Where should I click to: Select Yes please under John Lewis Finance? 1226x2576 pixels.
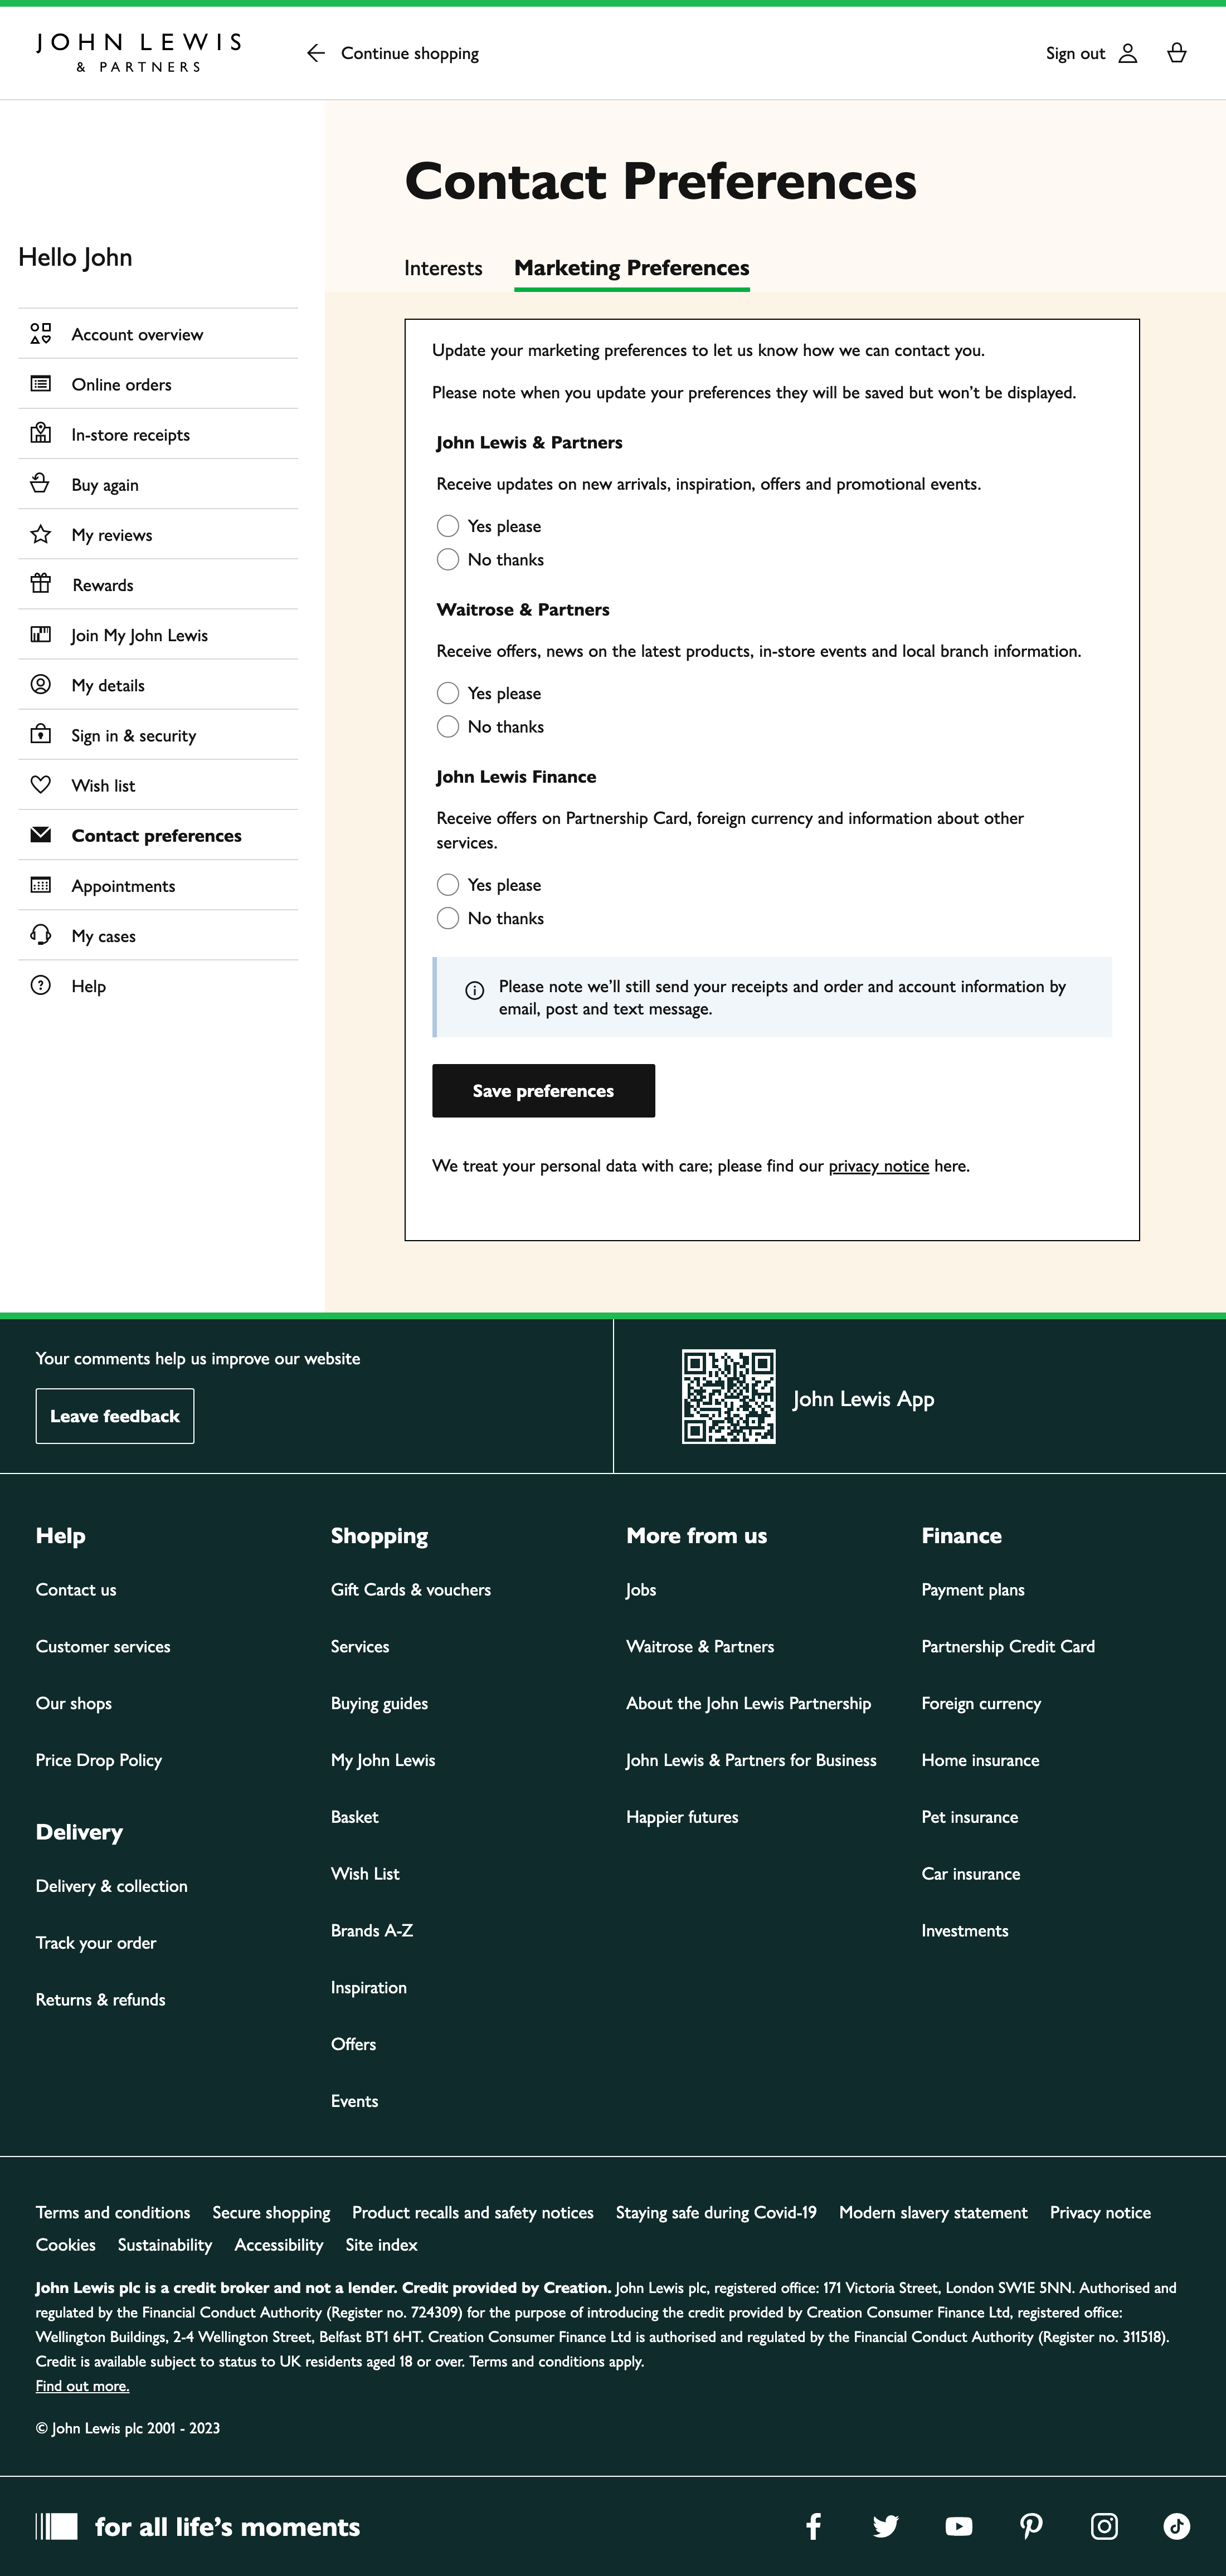[x=448, y=884]
